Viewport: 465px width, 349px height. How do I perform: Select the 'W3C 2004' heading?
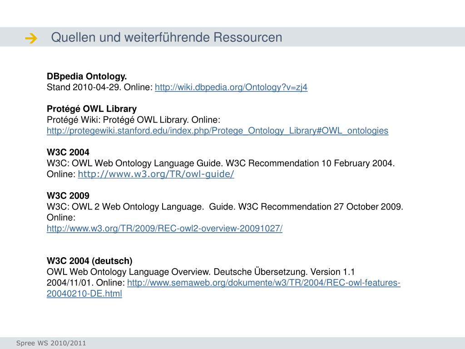pyautogui.click(x=68, y=152)
